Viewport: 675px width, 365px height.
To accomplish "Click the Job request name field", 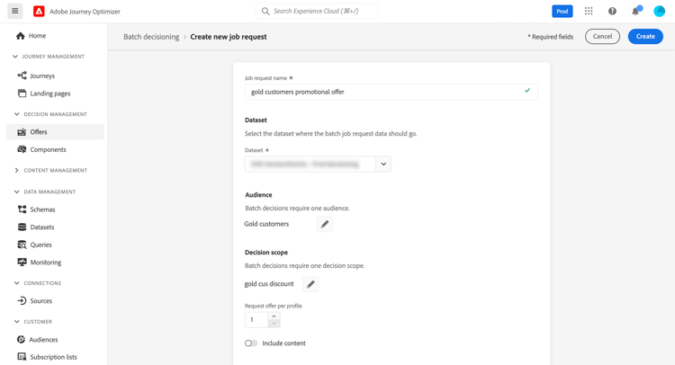I will [391, 92].
